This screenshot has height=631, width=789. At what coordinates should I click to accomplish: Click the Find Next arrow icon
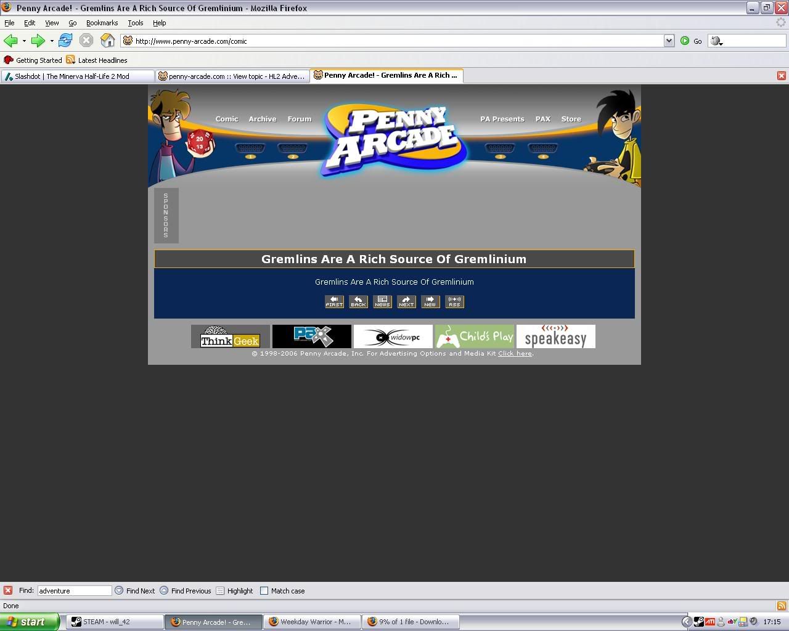point(119,590)
